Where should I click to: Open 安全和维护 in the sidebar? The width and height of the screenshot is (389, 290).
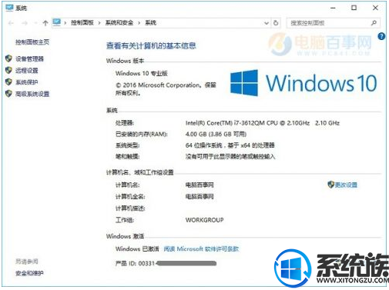[29, 273]
